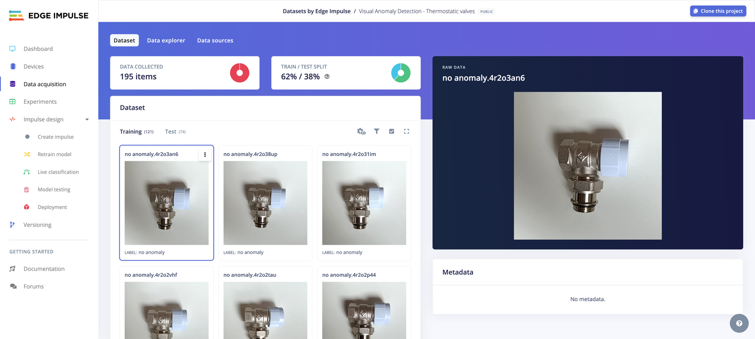The width and height of the screenshot is (755, 339).
Task: Go to Live classification
Action: 58,172
